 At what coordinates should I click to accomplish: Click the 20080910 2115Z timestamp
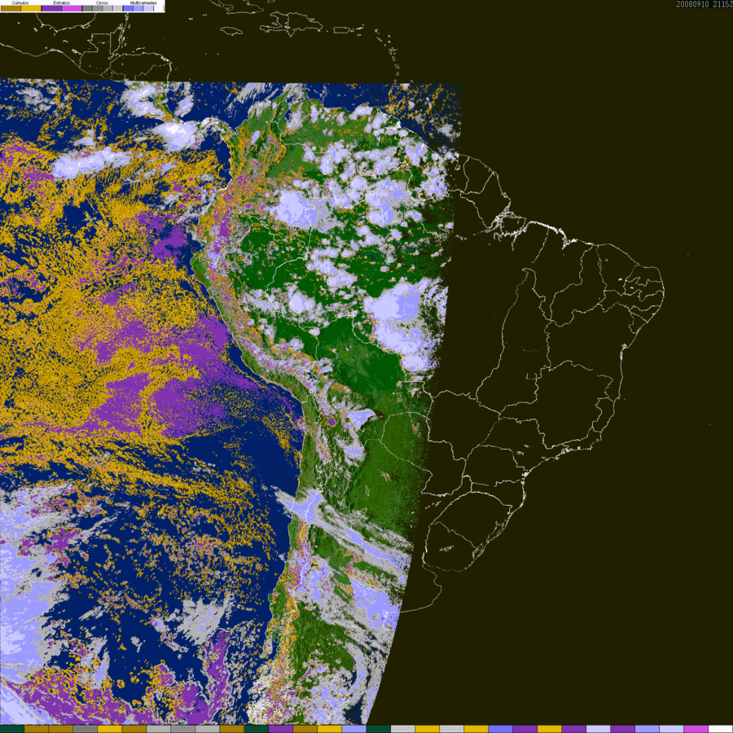click(704, 4)
